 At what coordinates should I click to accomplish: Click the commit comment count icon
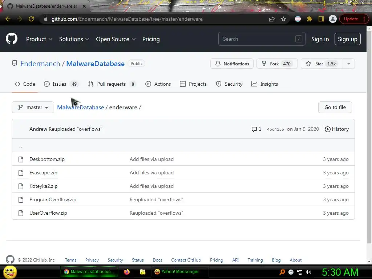click(x=254, y=129)
